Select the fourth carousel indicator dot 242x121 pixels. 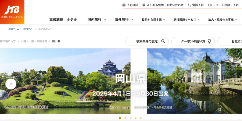136,118
